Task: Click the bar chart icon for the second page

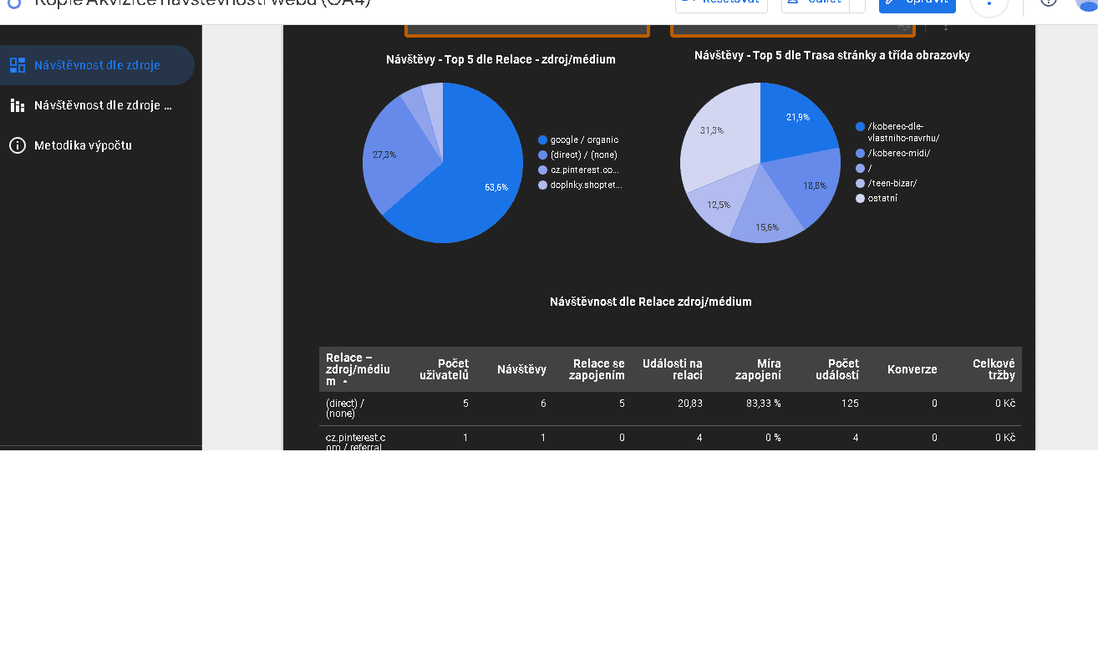Action: [x=17, y=105]
